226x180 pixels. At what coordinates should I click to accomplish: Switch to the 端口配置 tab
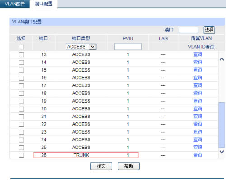(x=43, y=4)
